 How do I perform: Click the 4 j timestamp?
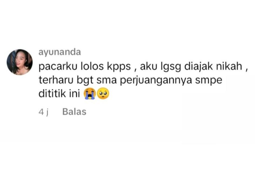tap(44, 112)
